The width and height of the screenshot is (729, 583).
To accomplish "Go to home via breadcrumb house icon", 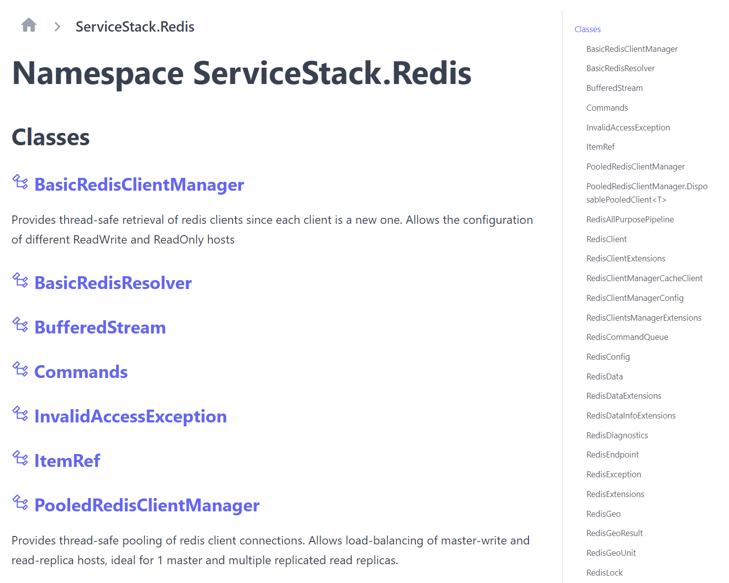I will pyautogui.click(x=29, y=25).
